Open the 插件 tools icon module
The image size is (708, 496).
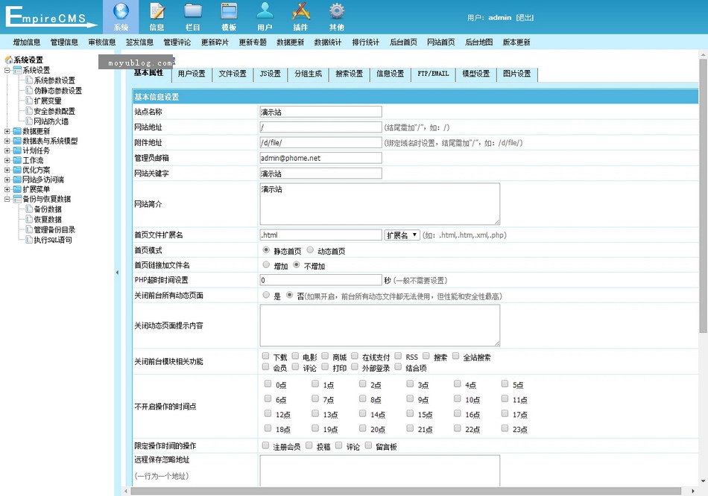click(301, 16)
